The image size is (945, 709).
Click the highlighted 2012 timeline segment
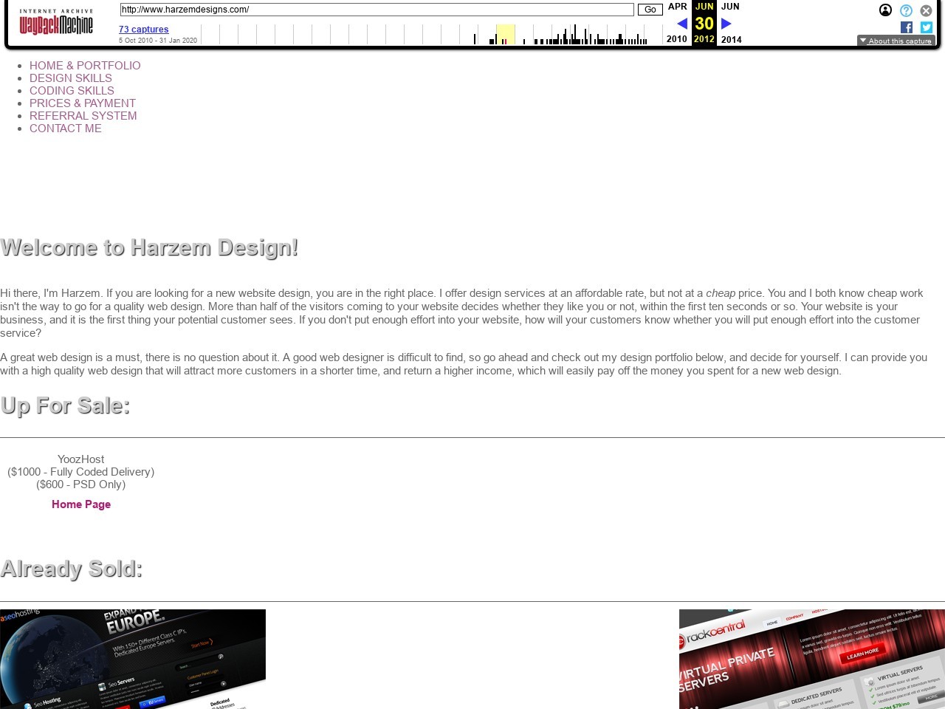(505, 35)
